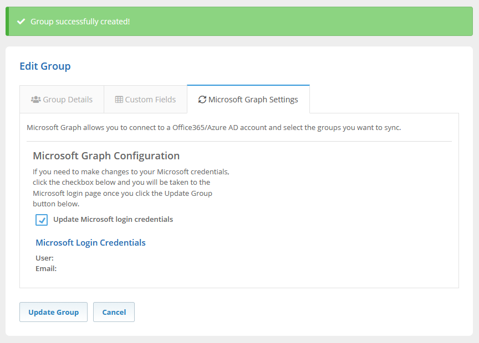Click the Cancel button

(x=114, y=312)
